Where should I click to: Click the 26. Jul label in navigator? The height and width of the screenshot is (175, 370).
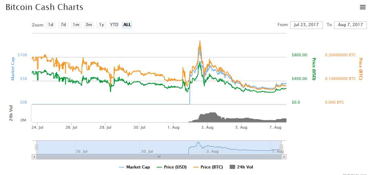click(x=81, y=151)
